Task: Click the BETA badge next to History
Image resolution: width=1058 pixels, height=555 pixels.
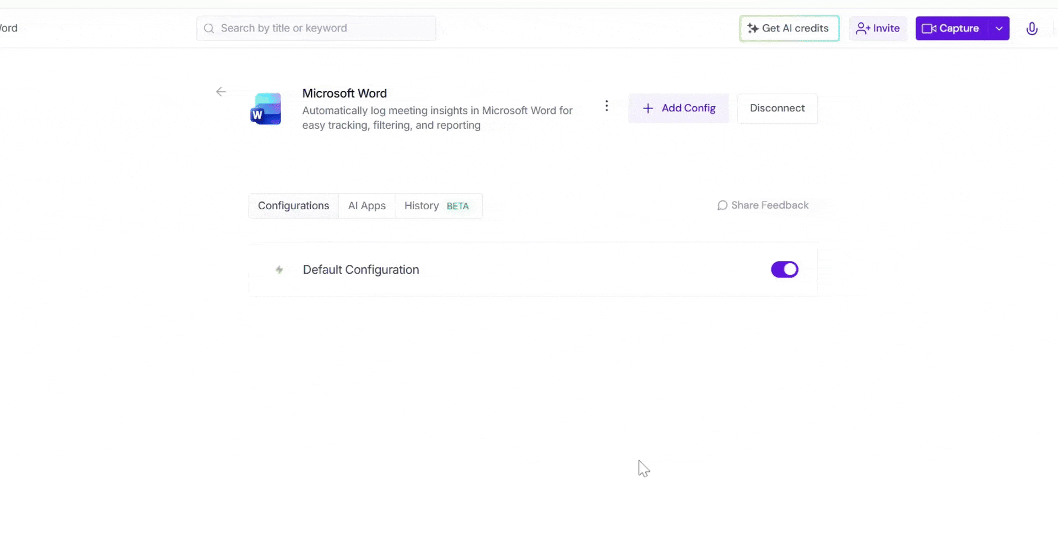Action: 457,206
